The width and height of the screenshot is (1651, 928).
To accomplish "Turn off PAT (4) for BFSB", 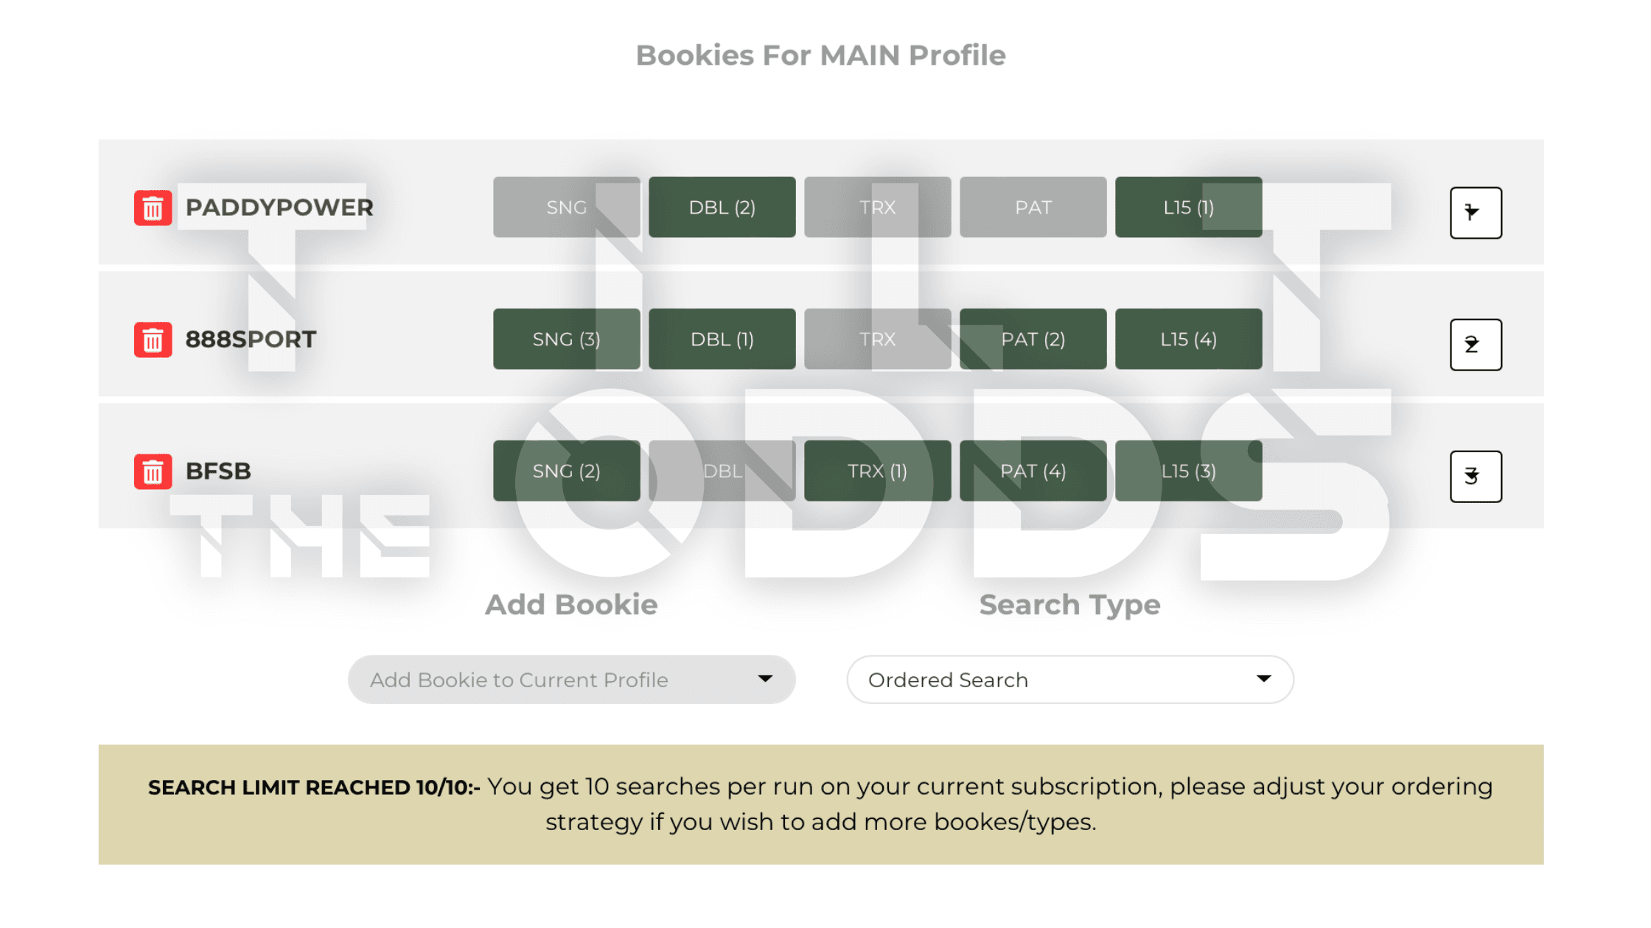I will pos(1033,471).
